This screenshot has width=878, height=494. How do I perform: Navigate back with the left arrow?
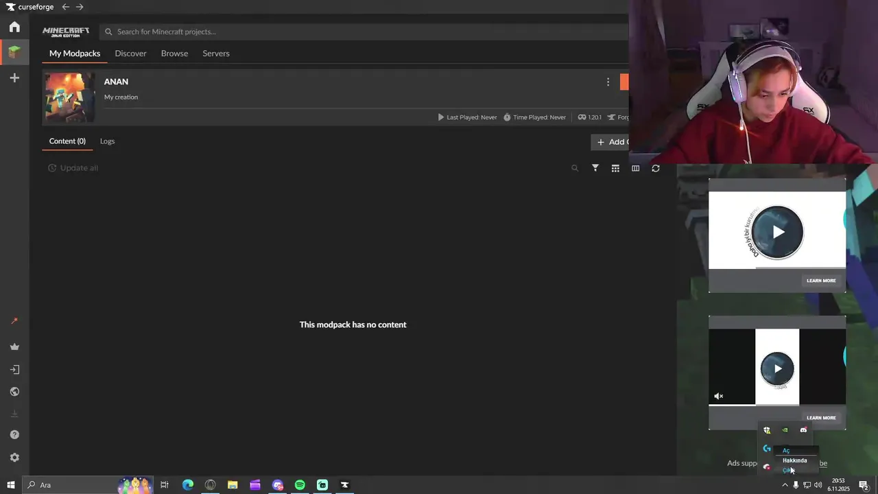pos(65,7)
